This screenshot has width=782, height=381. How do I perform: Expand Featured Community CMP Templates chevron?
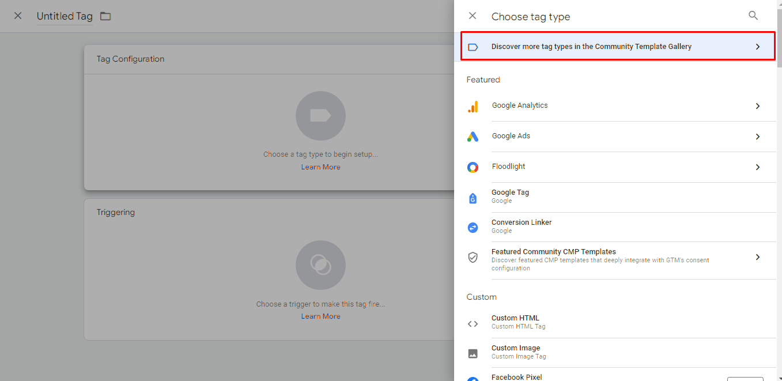(758, 257)
